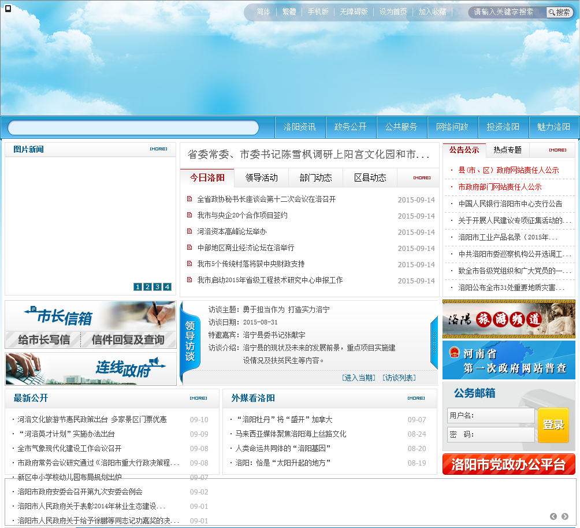
Task: Select image news slide 2
Action: point(147,287)
